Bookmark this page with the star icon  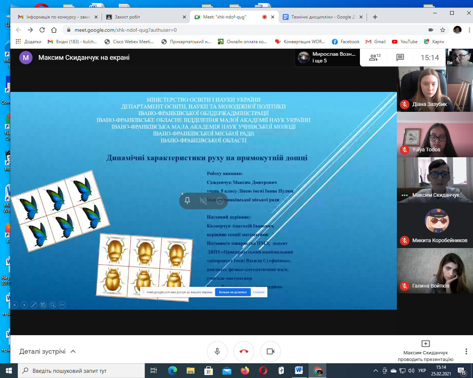point(443,30)
